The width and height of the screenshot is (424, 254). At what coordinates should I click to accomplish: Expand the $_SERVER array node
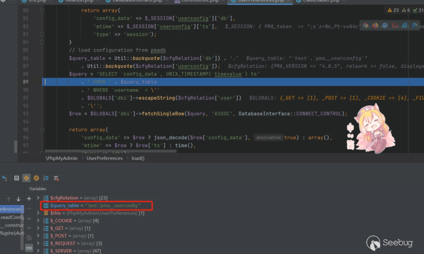tap(38, 251)
